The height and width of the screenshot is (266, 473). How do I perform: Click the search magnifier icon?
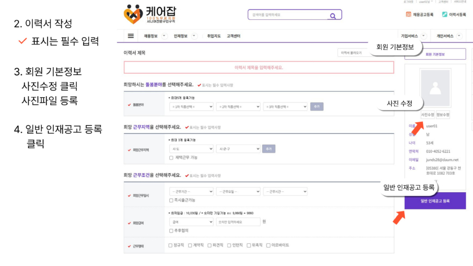pyautogui.click(x=333, y=16)
